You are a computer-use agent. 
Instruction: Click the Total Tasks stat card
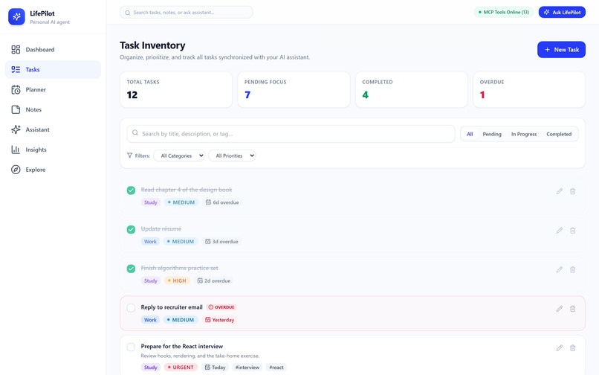click(175, 89)
